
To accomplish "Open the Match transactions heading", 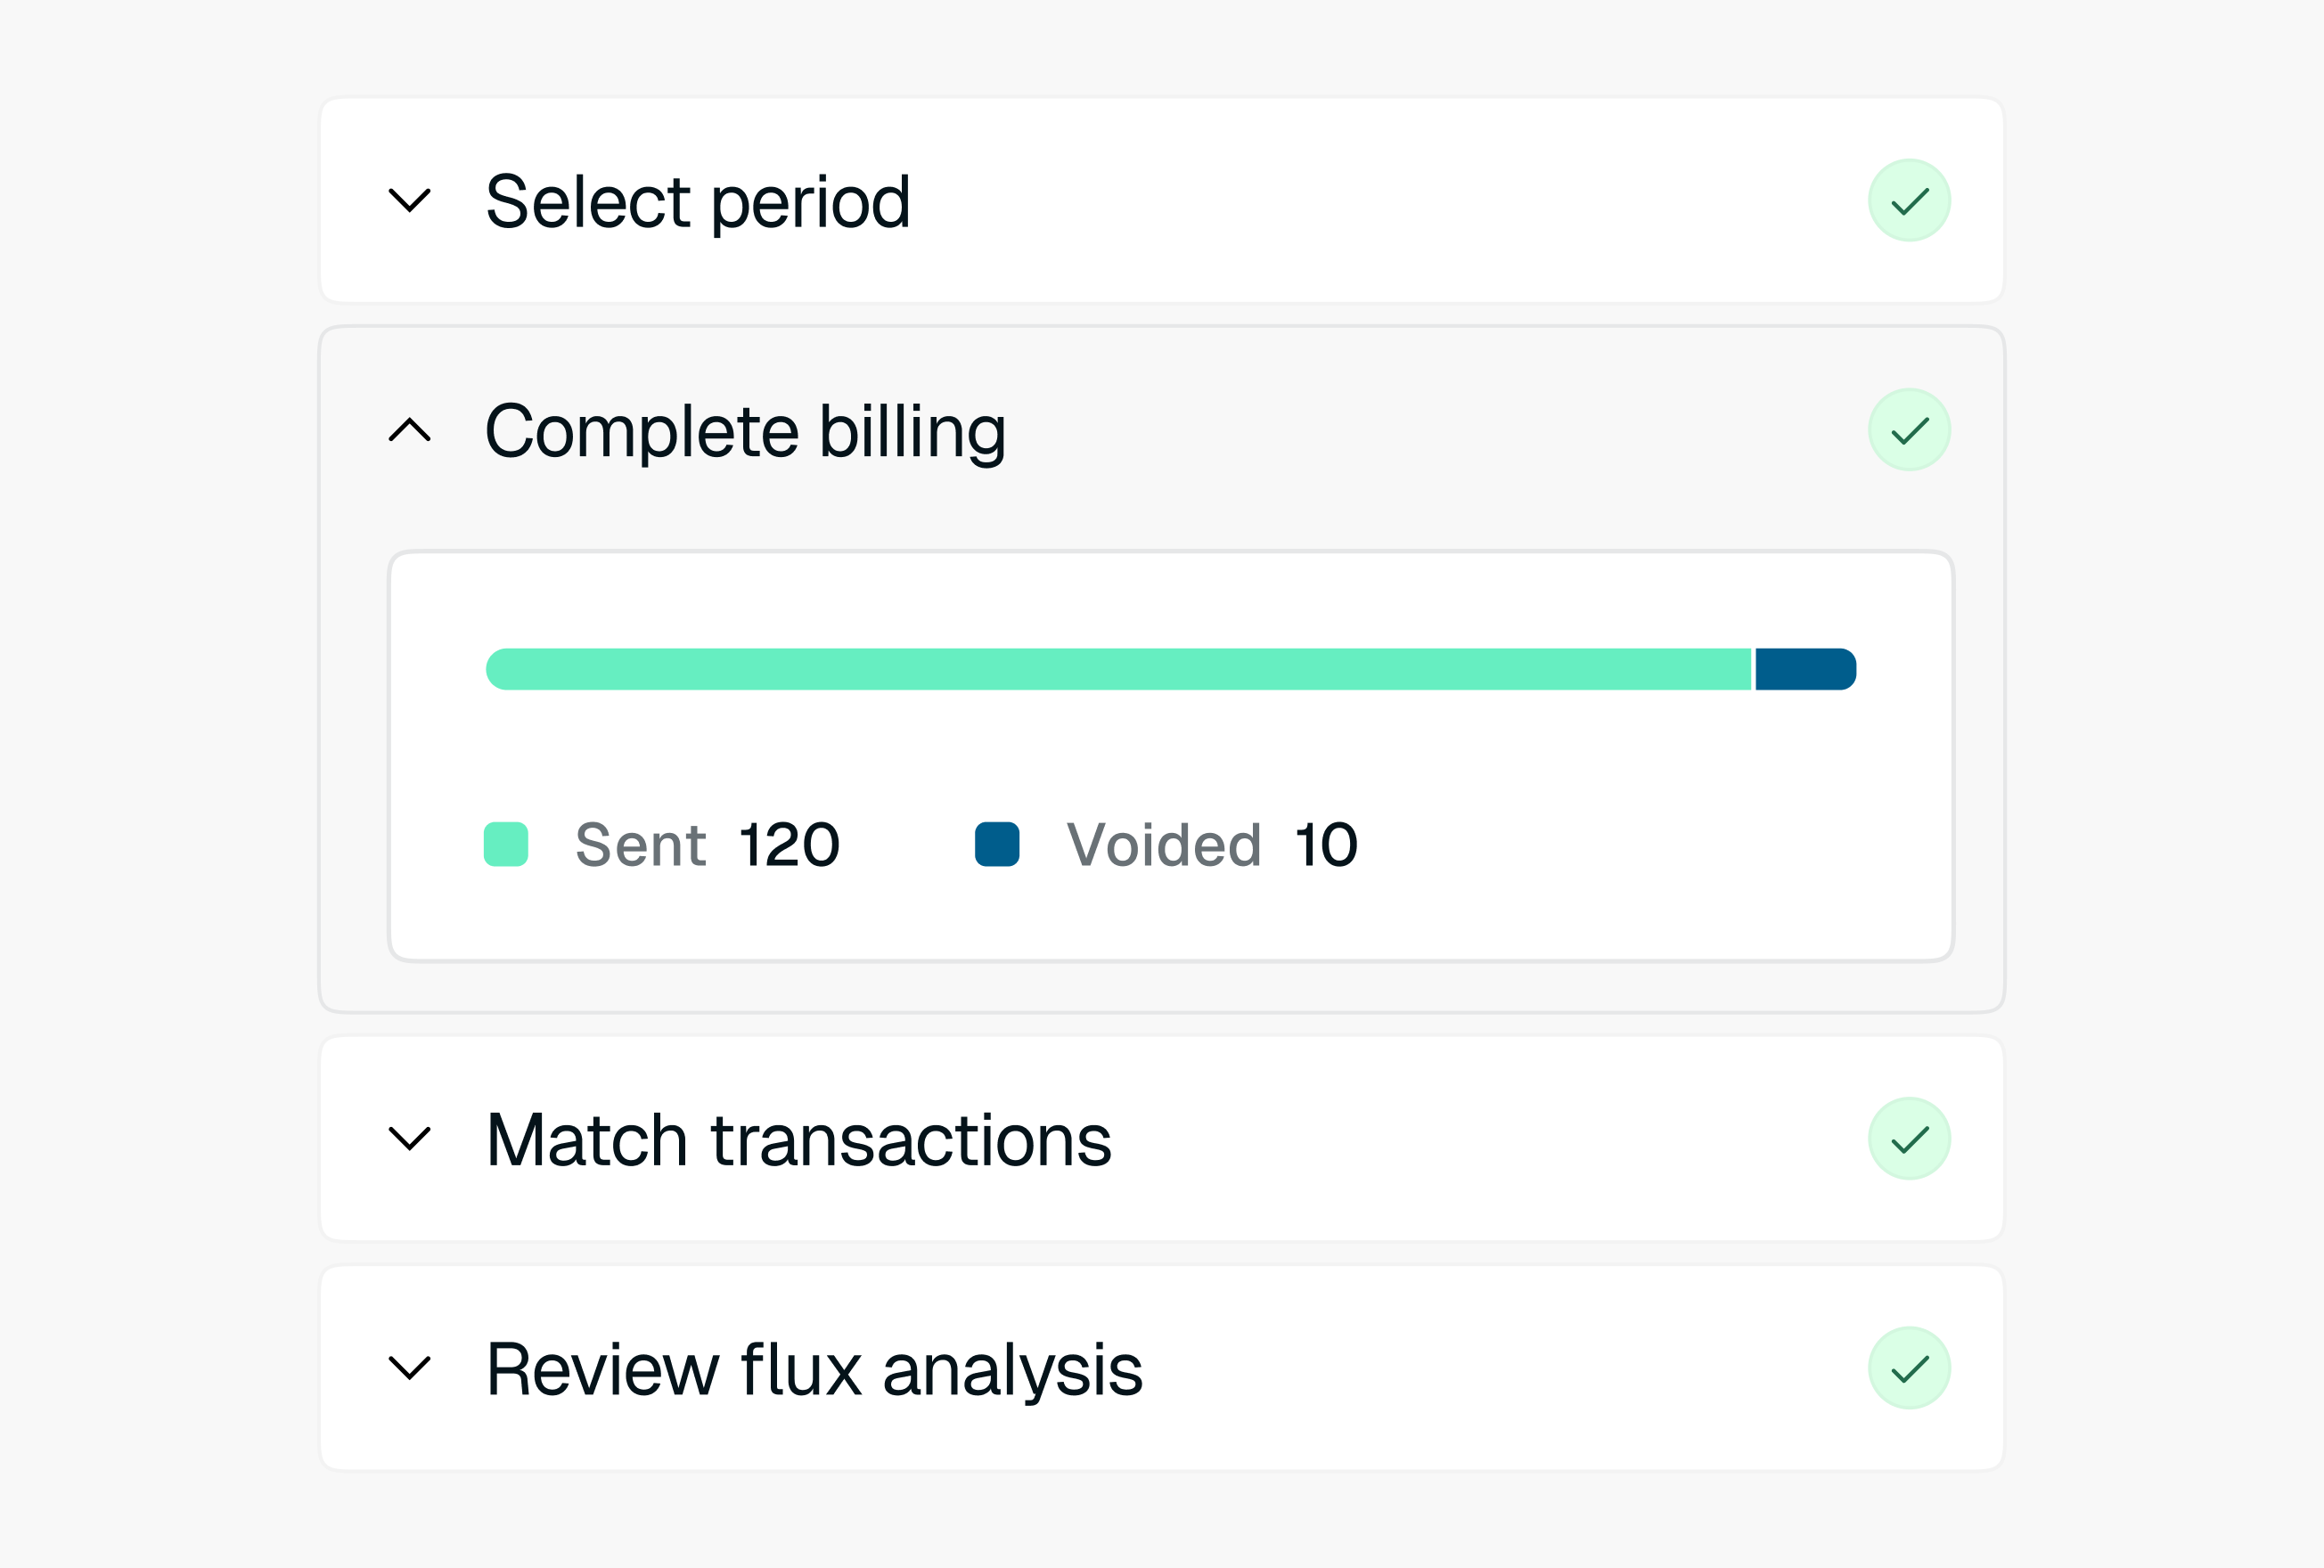I will click(799, 1140).
